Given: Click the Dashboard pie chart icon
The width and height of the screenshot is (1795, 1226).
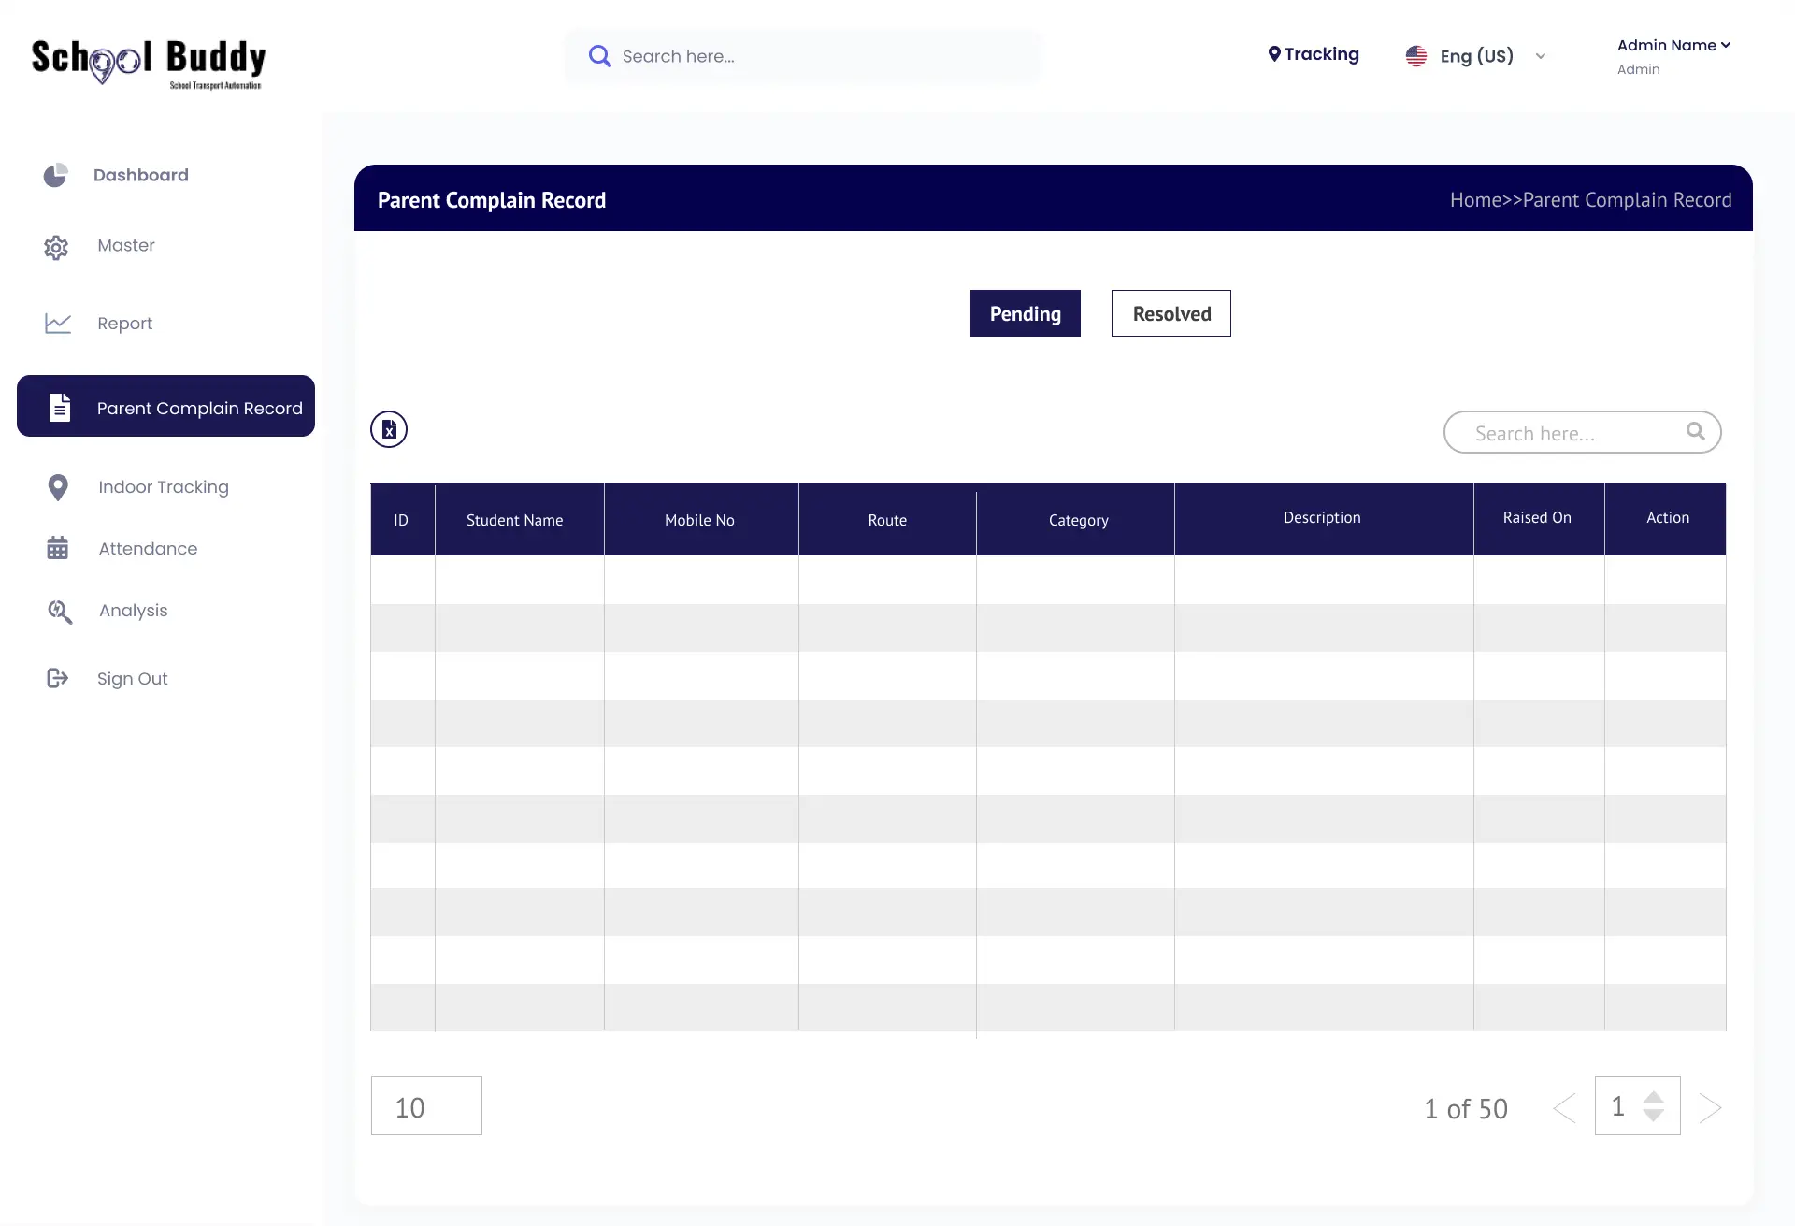Looking at the screenshot, I should 56,175.
